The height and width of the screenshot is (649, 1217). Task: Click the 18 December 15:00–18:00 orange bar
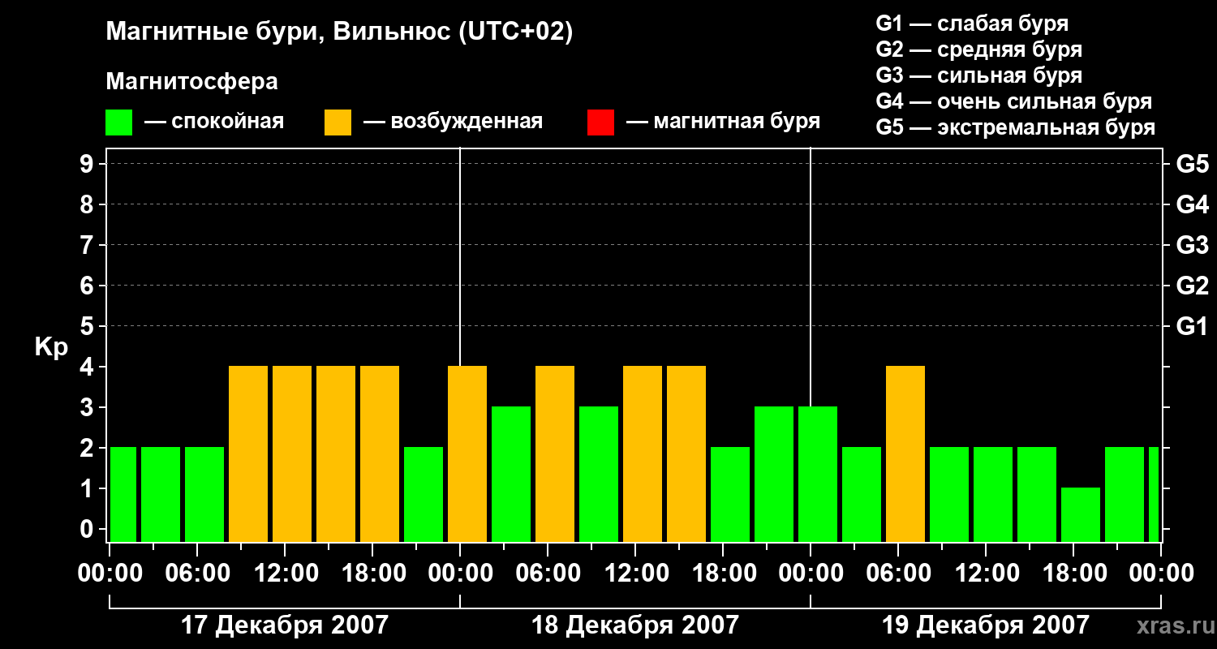point(686,454)
